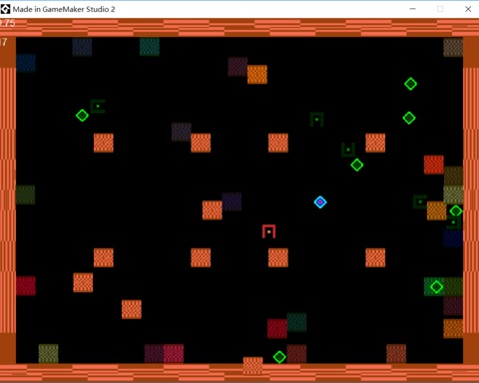
Task: Click the dark olive block on the left wall
Action: point(25,194)
